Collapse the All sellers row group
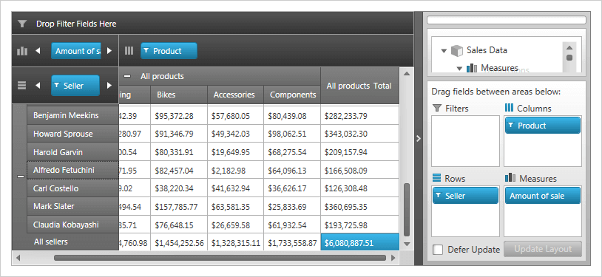The width and height of the screenshot is (602, 277). (21, 177)
